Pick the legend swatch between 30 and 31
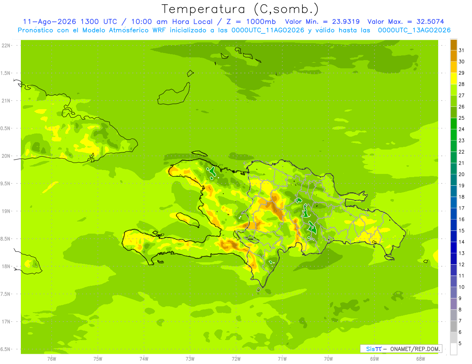 pyautogui.click(x=454, y=56)
